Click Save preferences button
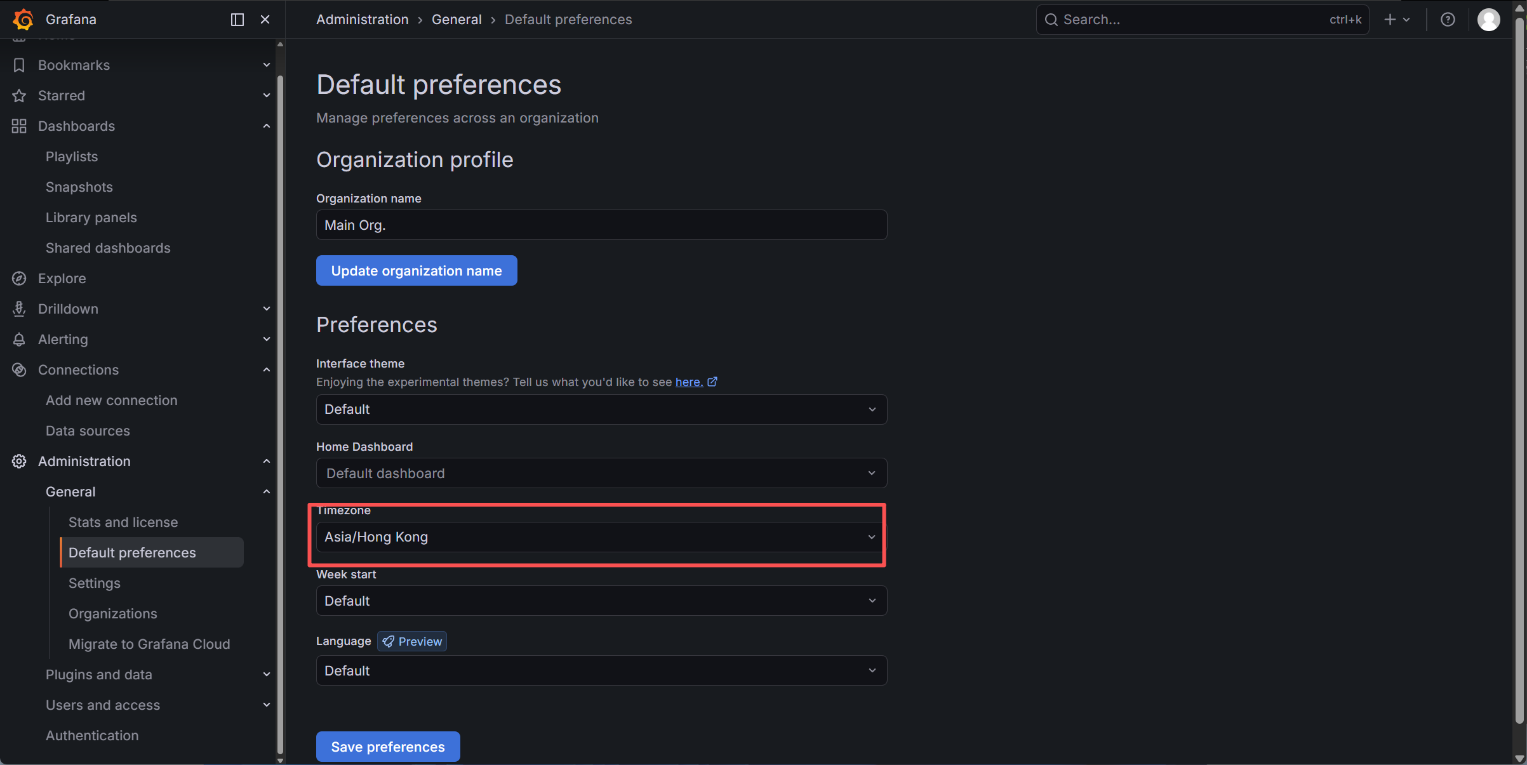Image resolution: width=1527 pixels, height=765 pixels. coord(388,747)
